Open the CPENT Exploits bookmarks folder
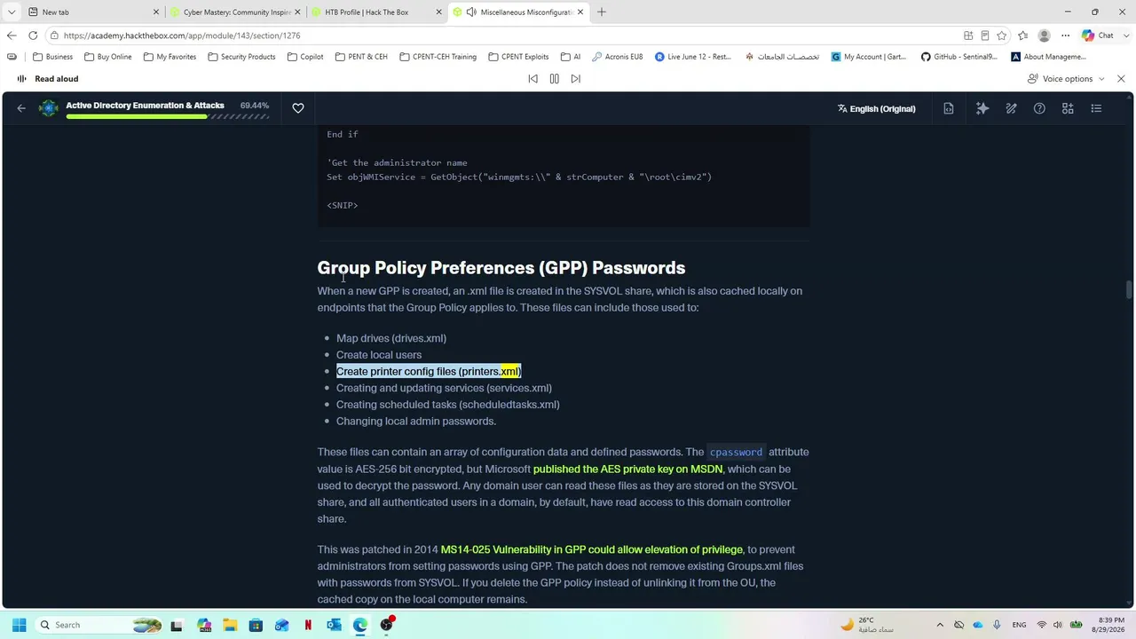This screenshot has height=639, width=1136. [518, 57]
